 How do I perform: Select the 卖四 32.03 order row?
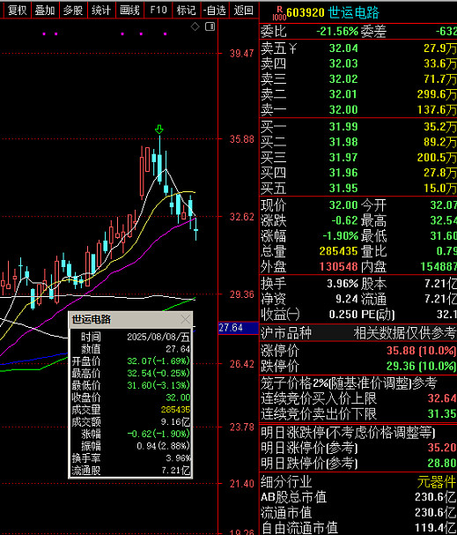[x=358, y=63]
